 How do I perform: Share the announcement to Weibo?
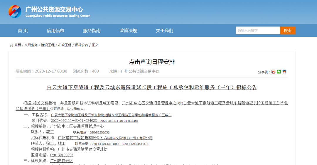tap(273, 72)
